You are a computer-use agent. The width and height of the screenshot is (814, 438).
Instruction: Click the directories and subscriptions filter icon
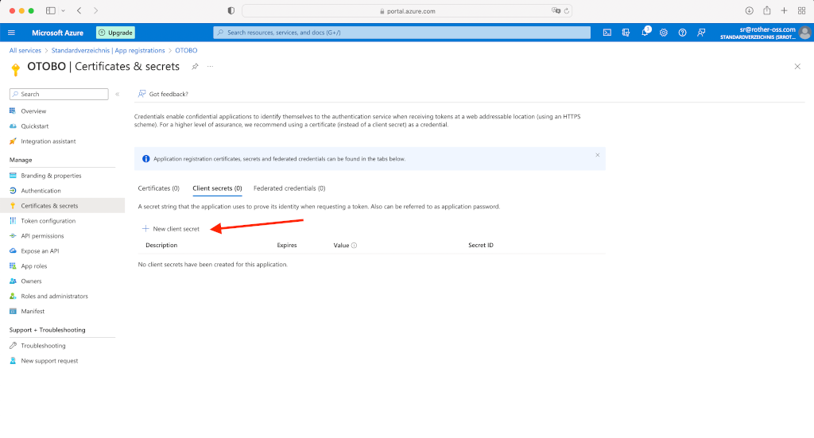coord(626,33)
